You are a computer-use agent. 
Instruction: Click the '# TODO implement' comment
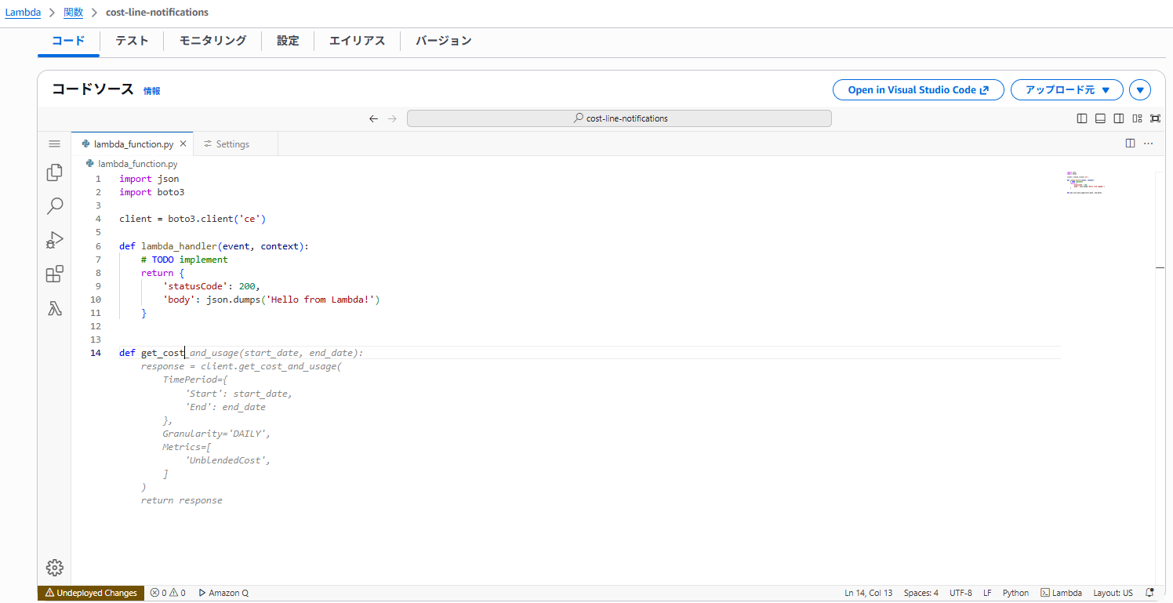coord(184,260)
